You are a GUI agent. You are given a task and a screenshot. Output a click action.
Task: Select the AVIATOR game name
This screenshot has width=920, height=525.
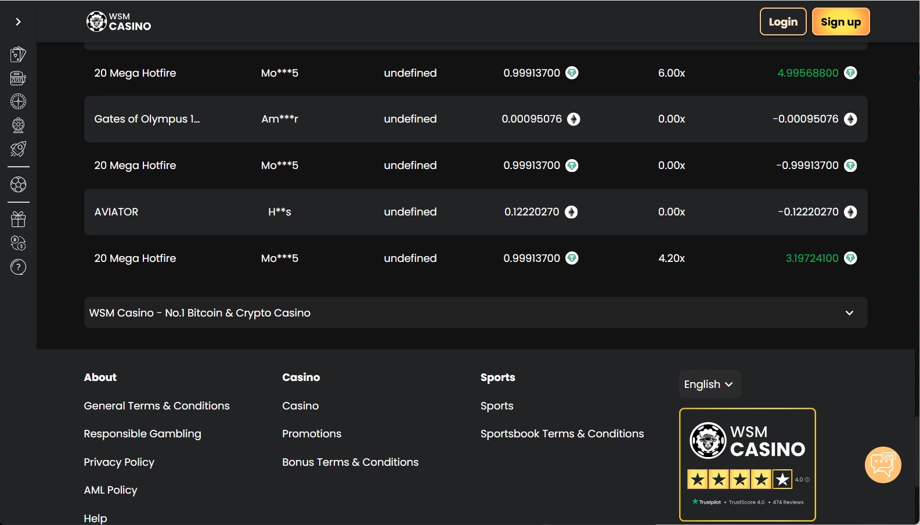click(x=116, y=212)
